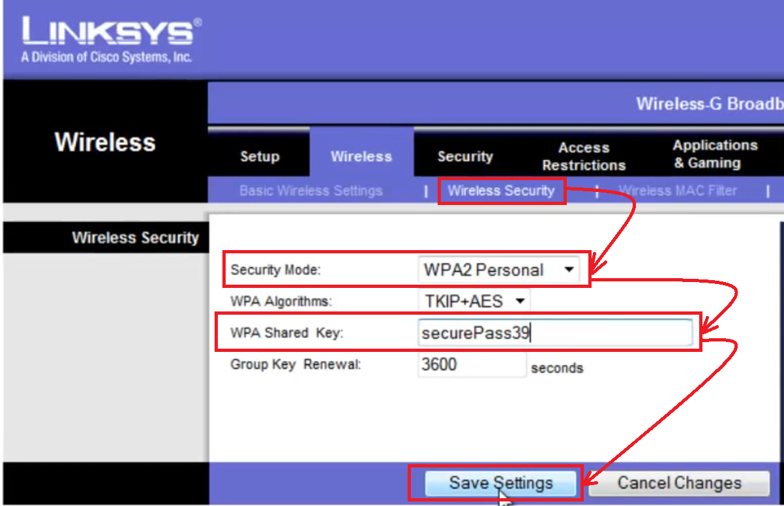Go to Access Restrictions tab
This screenshot has height=506, width=784.
point(584,157)
